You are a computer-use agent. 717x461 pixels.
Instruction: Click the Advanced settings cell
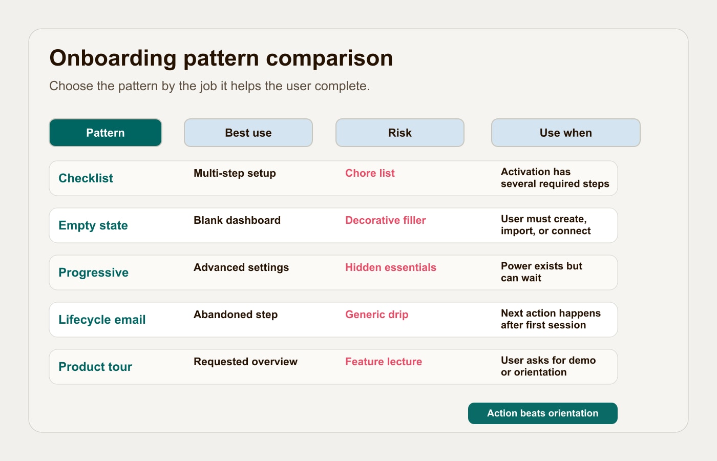[241, 267]
